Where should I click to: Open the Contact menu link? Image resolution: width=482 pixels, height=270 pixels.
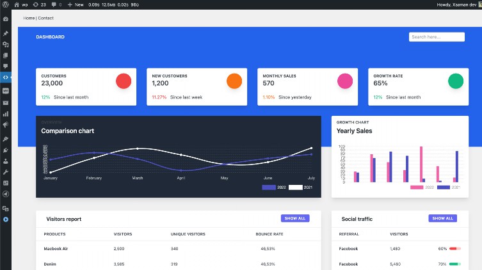(45, 18)
